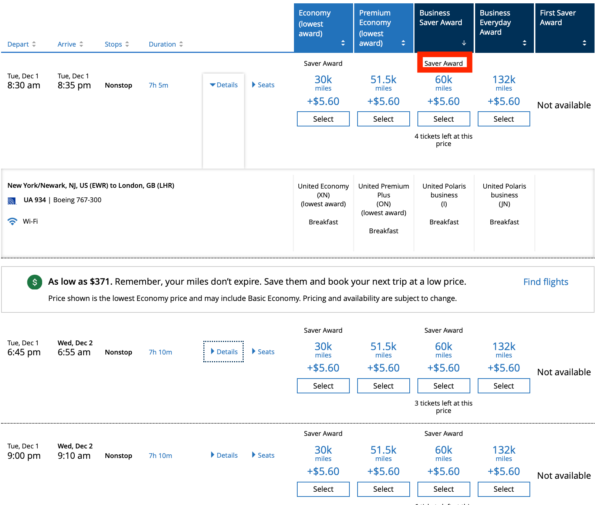
Task: Click 6:55 am arrival time text
Action: 74,352
